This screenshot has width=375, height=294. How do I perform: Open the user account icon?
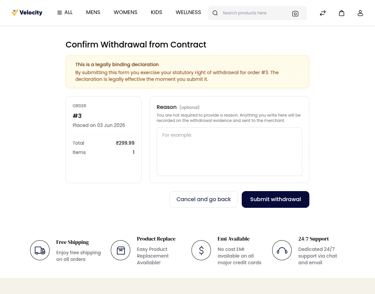[x=360, y=13]
